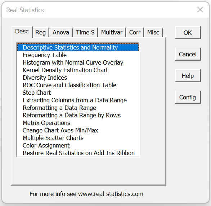Screen dimensions: 211x206
Task: Select Matrix Operations from the list
Action: (x=78, y=123)
